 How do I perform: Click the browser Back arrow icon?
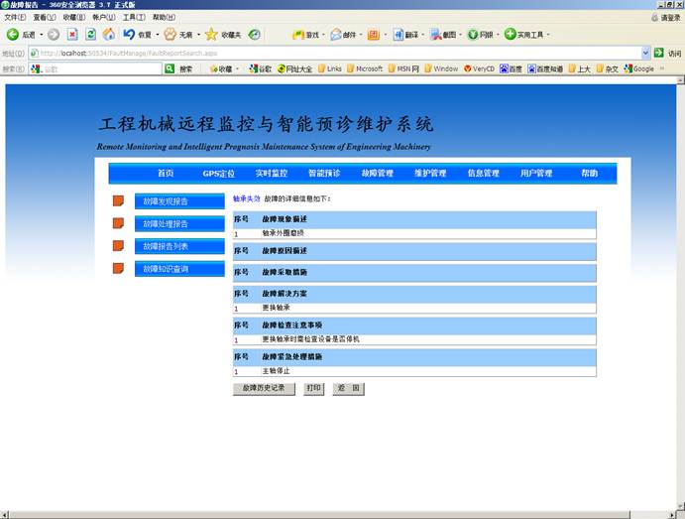coord(13,34)
